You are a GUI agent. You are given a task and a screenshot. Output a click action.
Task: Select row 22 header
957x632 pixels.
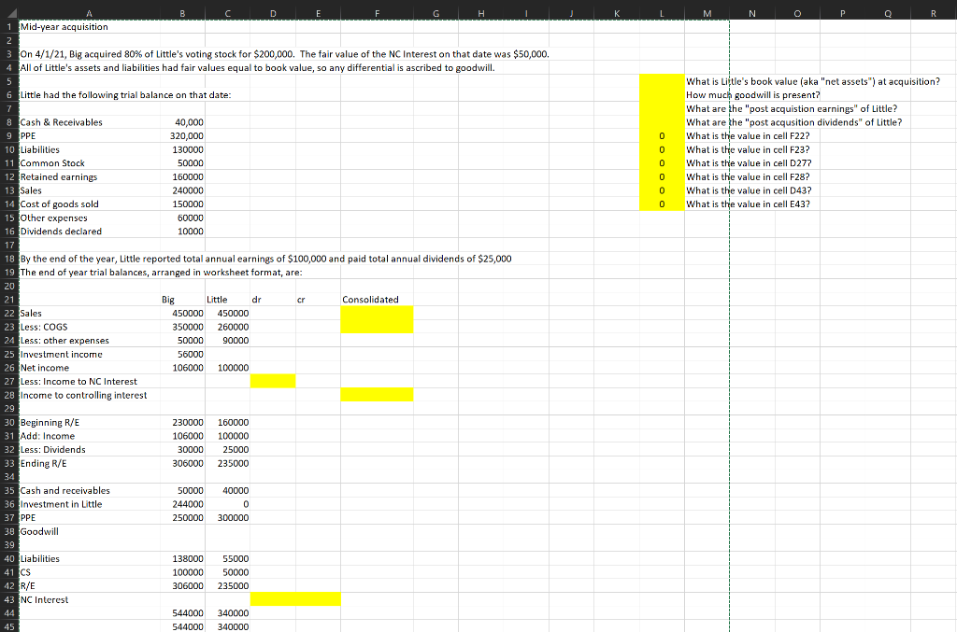(x=9, y=314)
